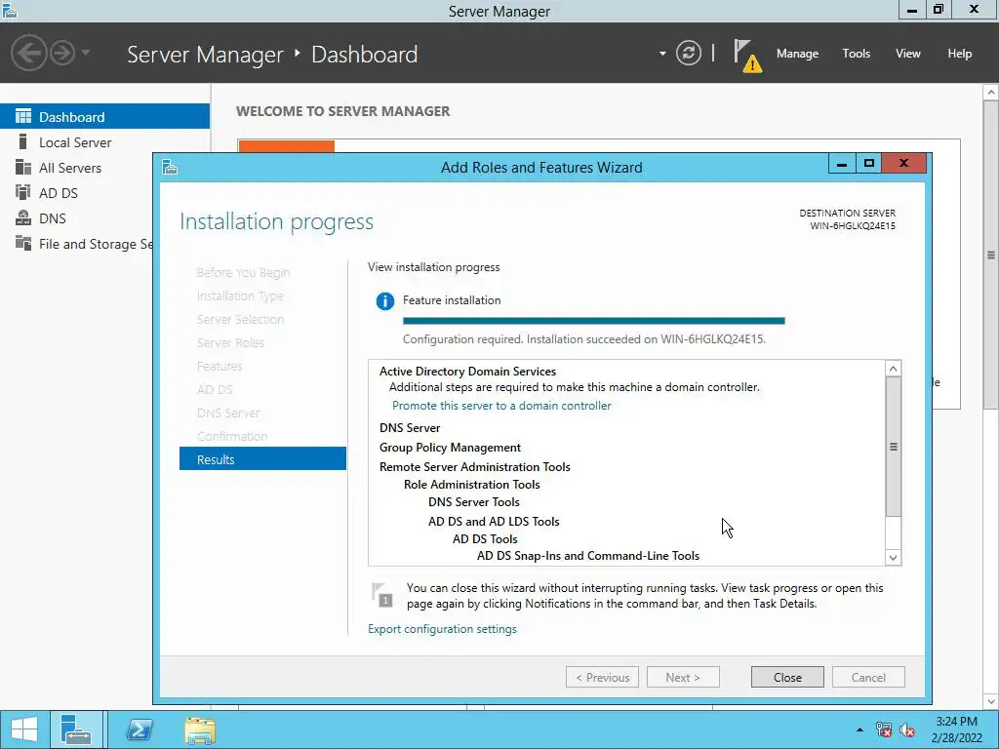Open the View menu
Screen dimensions: 999x749
pyautogui.click(x=908, y=54)
